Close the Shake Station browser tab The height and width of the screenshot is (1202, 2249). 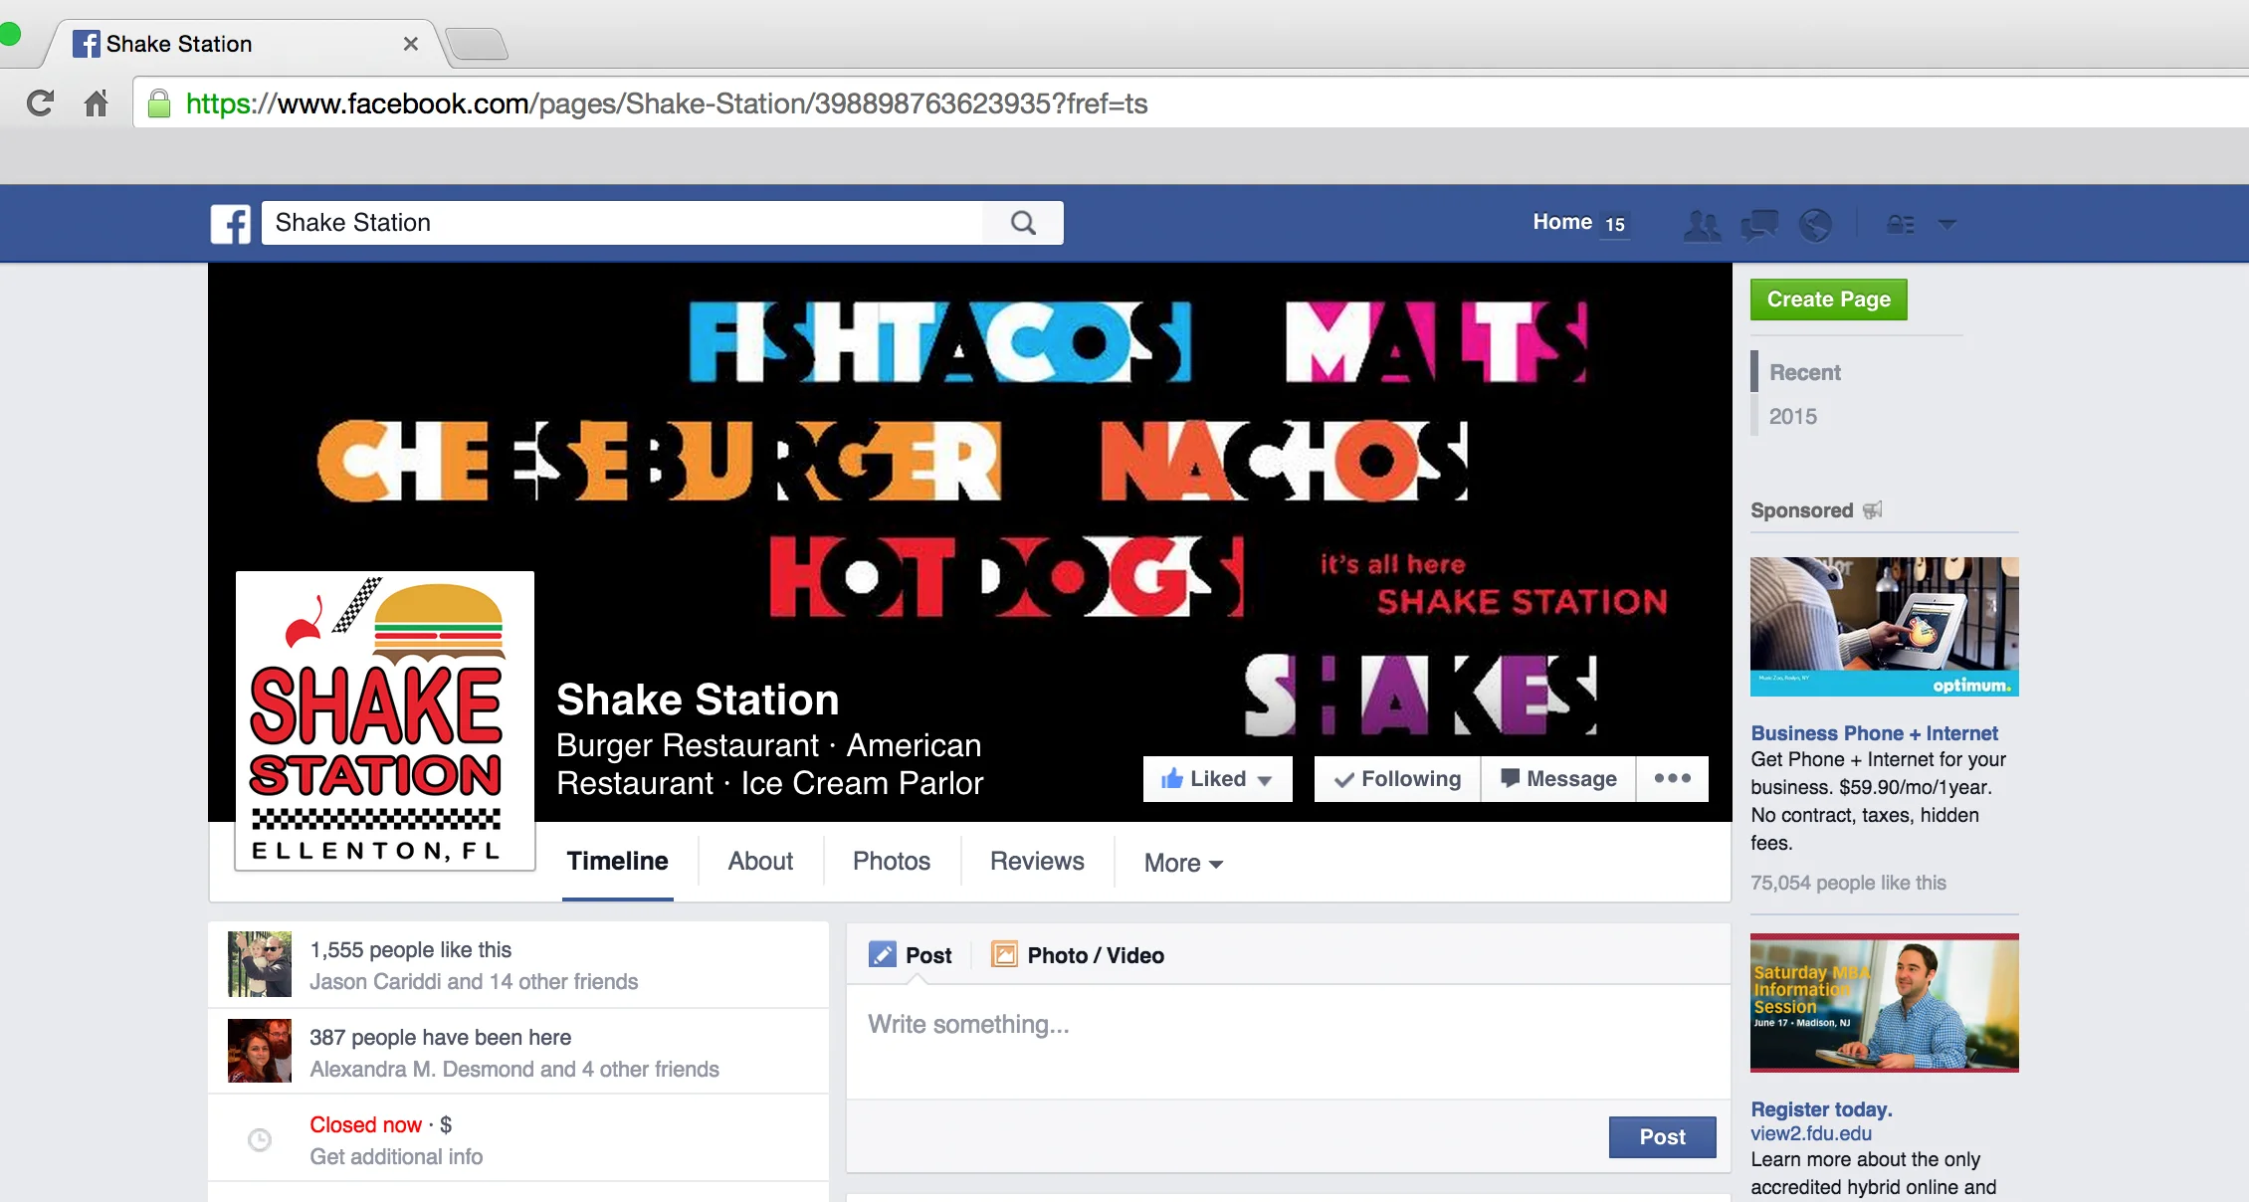(x=410, y=44)
